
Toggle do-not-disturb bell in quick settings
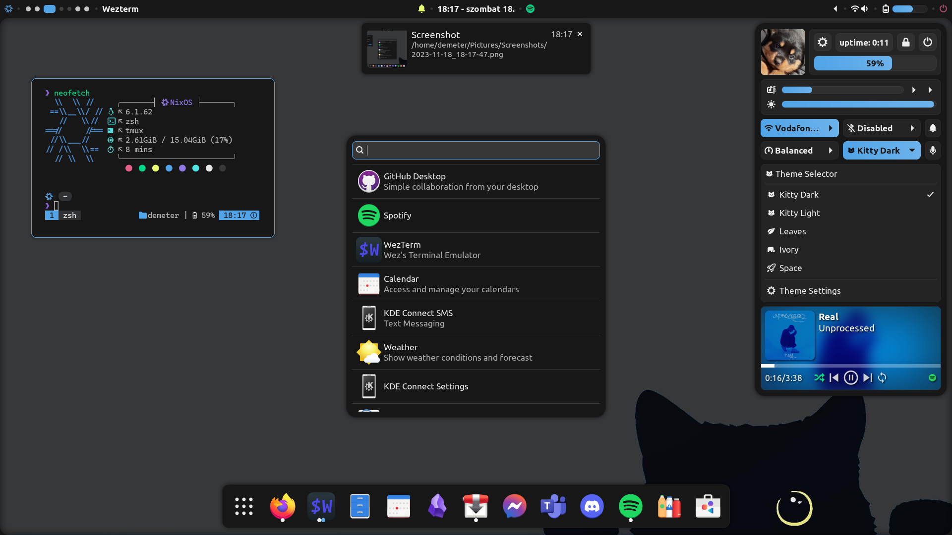(x=933, y=128)
